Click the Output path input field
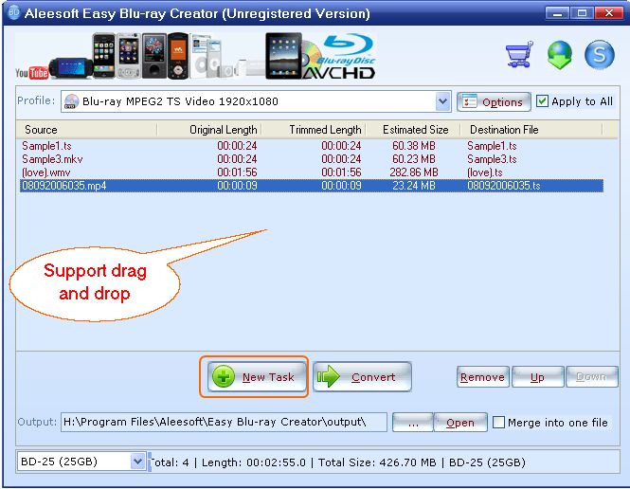Screen dimensions: 630x489 pos(224,422)
